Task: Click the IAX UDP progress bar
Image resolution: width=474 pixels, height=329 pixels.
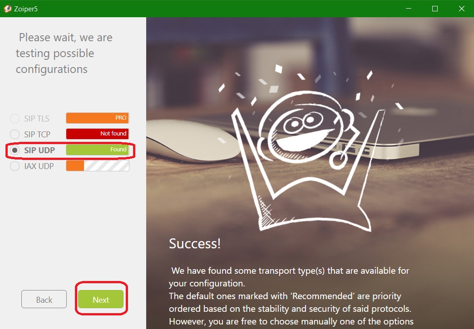Action: [x=98, y=166]
